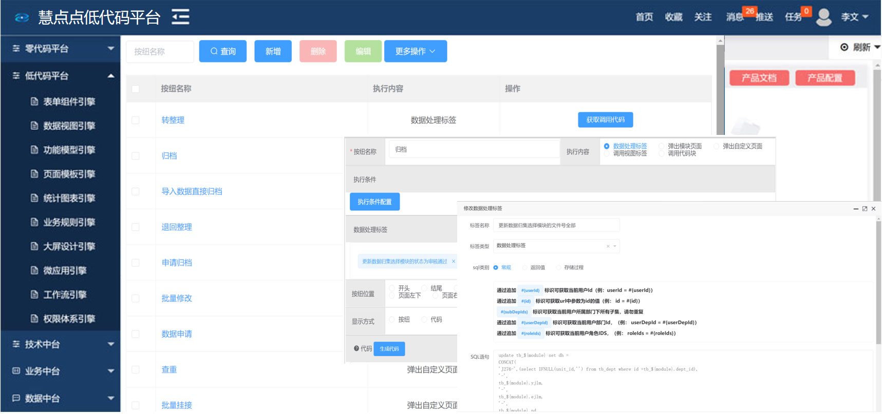This screenshot has width=882, height=414.
Task: Select 弹出自定义页面 radio option
Action: click(716, 146)
